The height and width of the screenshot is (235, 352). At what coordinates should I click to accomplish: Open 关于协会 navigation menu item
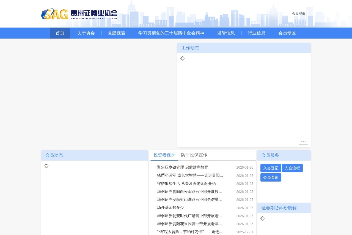(x=86, y=33)
